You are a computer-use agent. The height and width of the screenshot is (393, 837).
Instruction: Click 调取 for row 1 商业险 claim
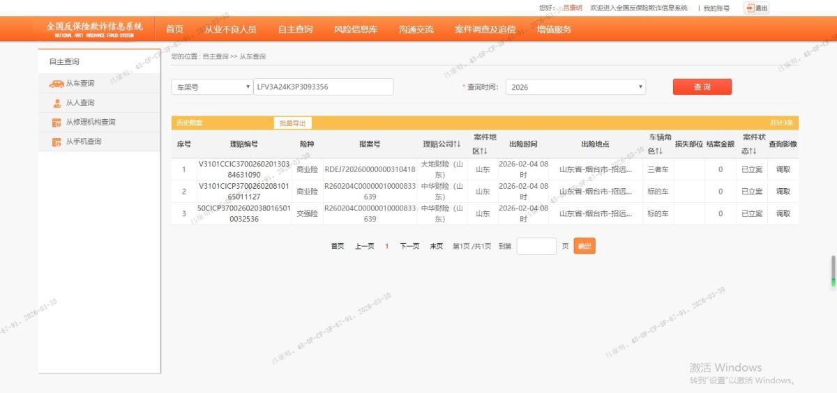point(783,169)
